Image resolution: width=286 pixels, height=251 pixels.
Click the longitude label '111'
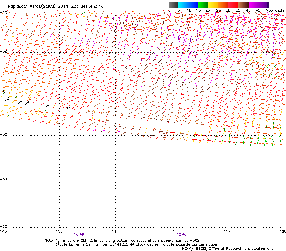pyautogui.click(x=115, y=231)
